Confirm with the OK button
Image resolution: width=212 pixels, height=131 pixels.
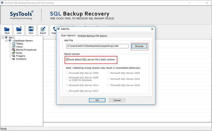(x=97, y=100)
